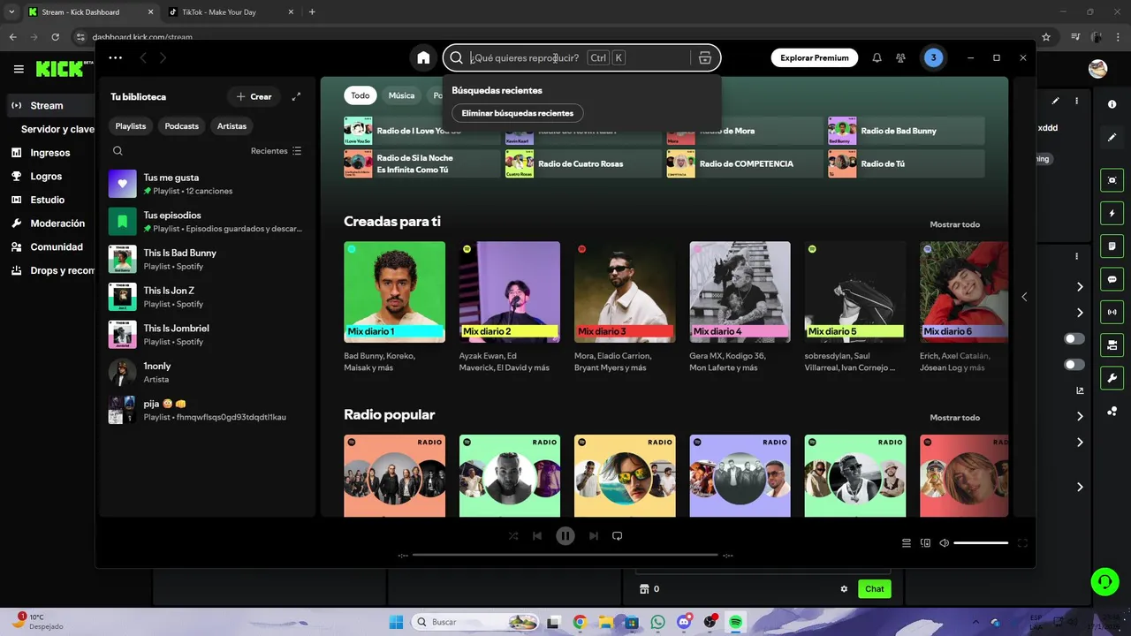Show hidden icons in the Windows system tray
The image size is (1131, 636).
click(975, 622)
